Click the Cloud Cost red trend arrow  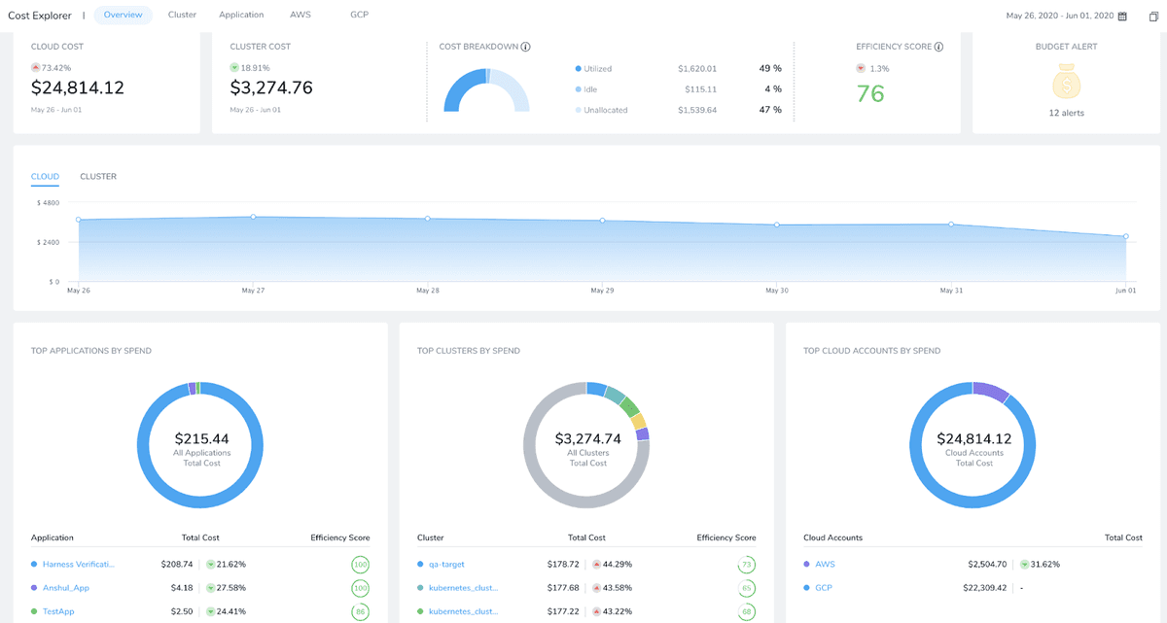click(x=36, y=68)
